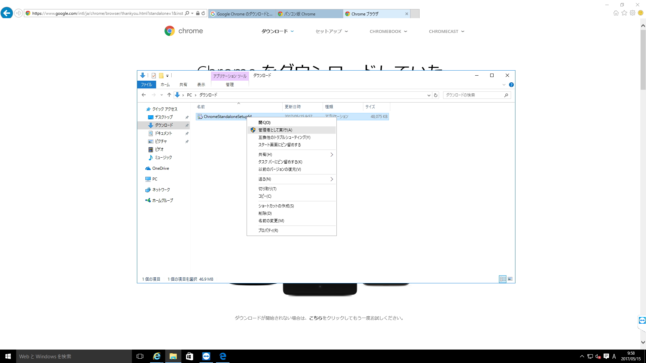This screenshot has height=363, width=646.
Task: Expand the ダウンロード menu on Chrome page
Action: click(x=278, y=31)
